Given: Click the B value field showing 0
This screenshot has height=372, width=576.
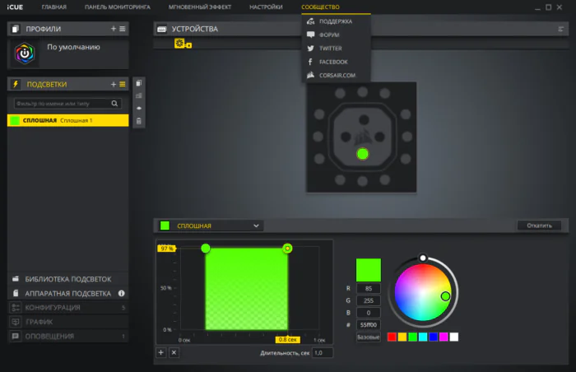Looking at the screenshot, I should [x=368, y=313].
